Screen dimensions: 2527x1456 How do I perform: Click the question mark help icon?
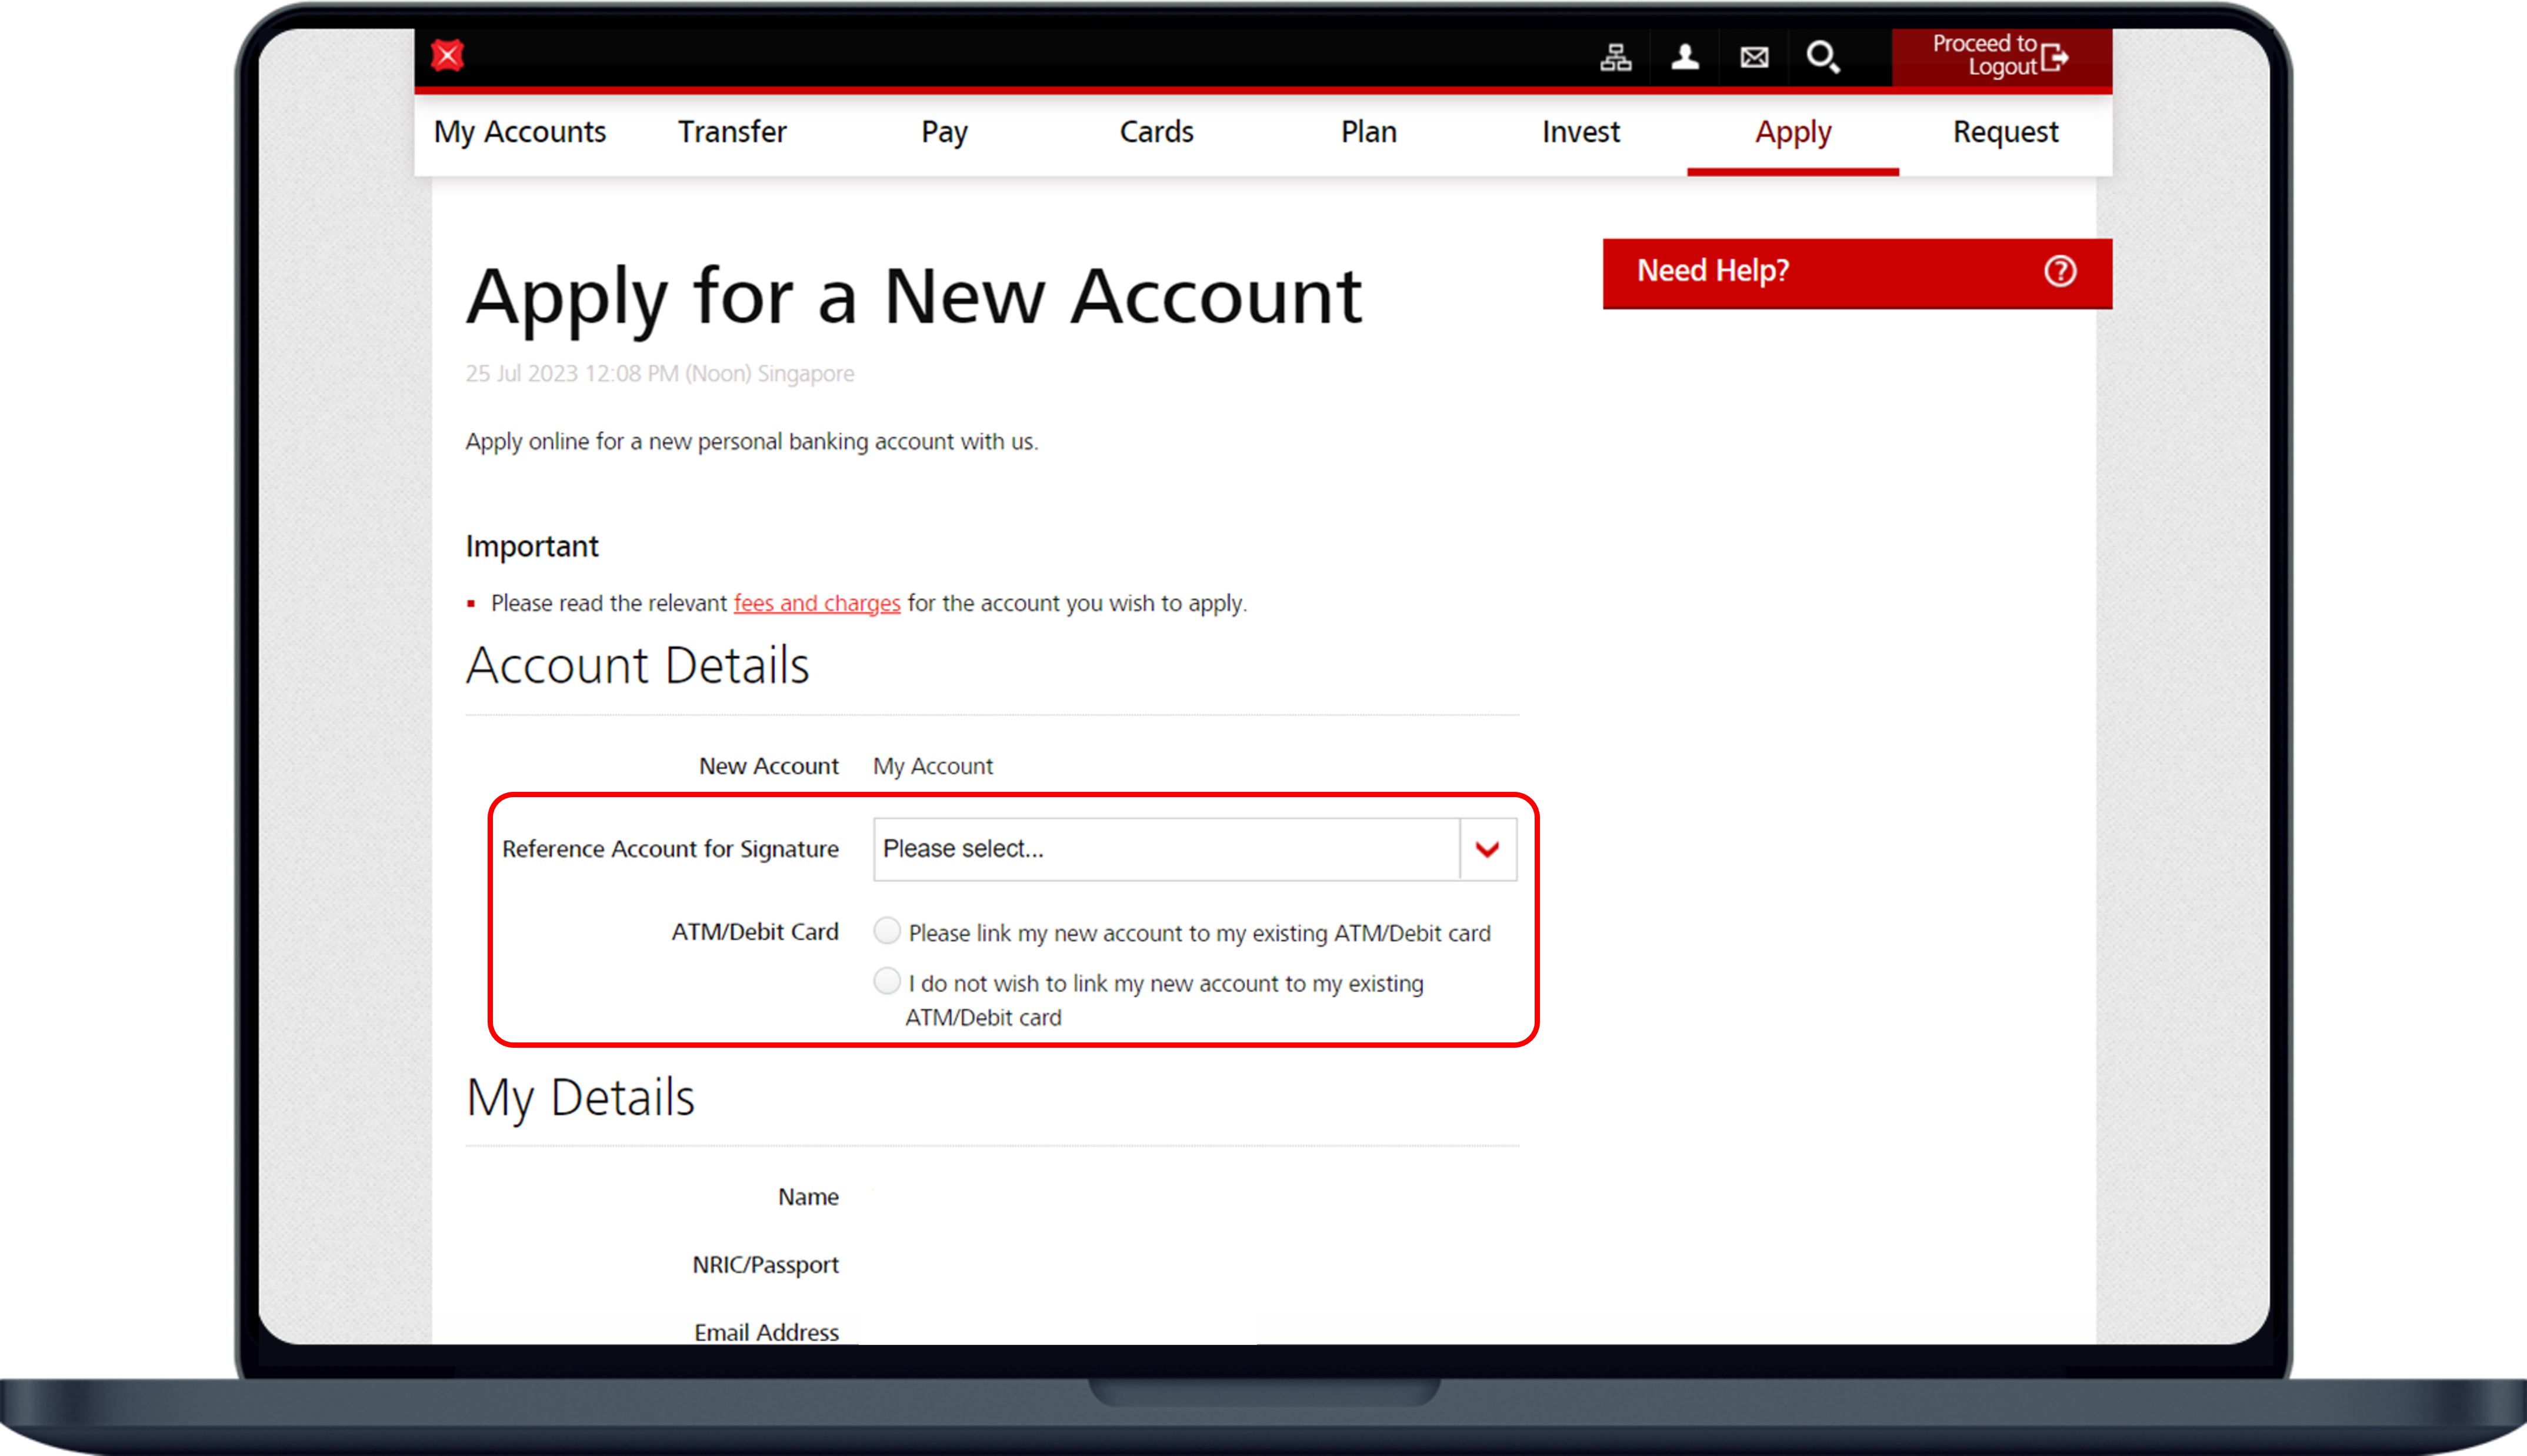pos(2059,271)
